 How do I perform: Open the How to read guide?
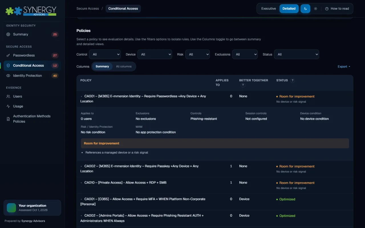[x=337, y=9]
